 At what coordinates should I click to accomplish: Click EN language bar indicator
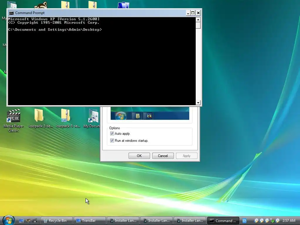pyautogui.click(x=244, y=221)
